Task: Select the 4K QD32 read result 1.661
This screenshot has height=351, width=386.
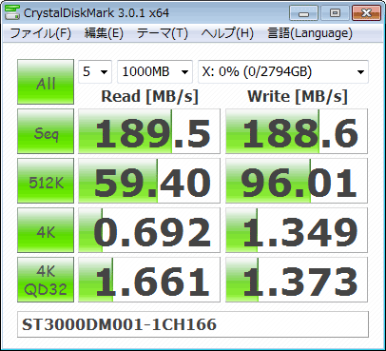Action: pos(149,280)
